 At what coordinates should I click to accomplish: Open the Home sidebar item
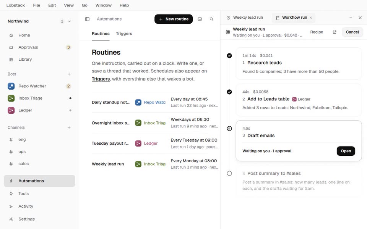(39, 35)
